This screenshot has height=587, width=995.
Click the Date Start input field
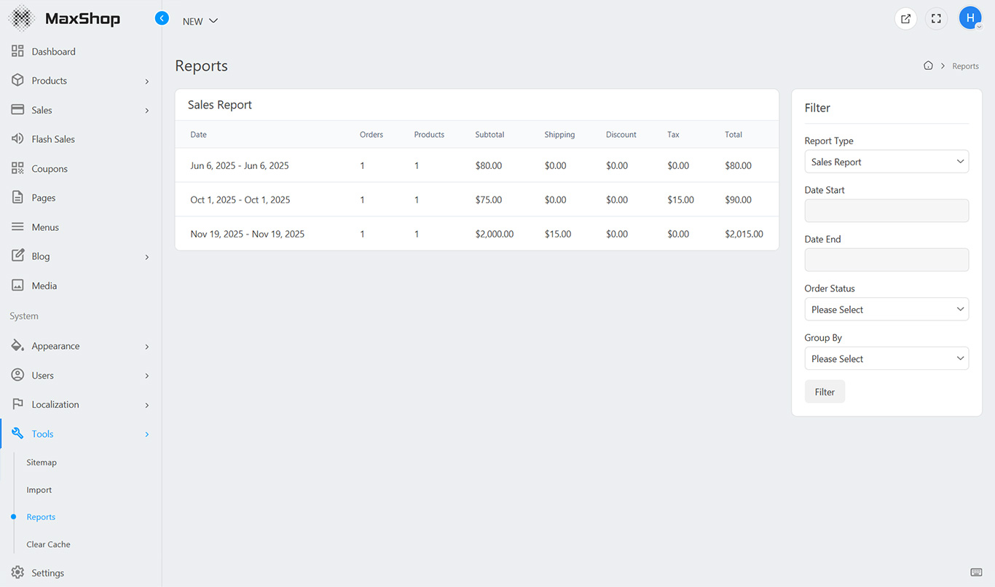pos(886,210)
